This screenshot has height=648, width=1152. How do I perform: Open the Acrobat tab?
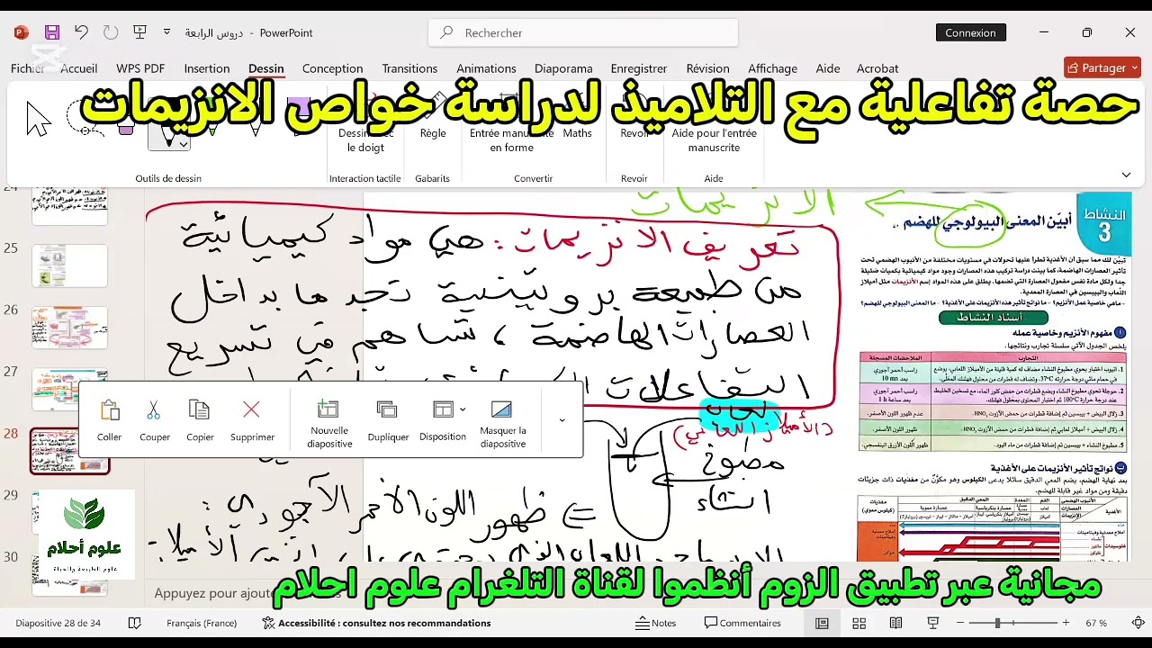tap(877, 68)
